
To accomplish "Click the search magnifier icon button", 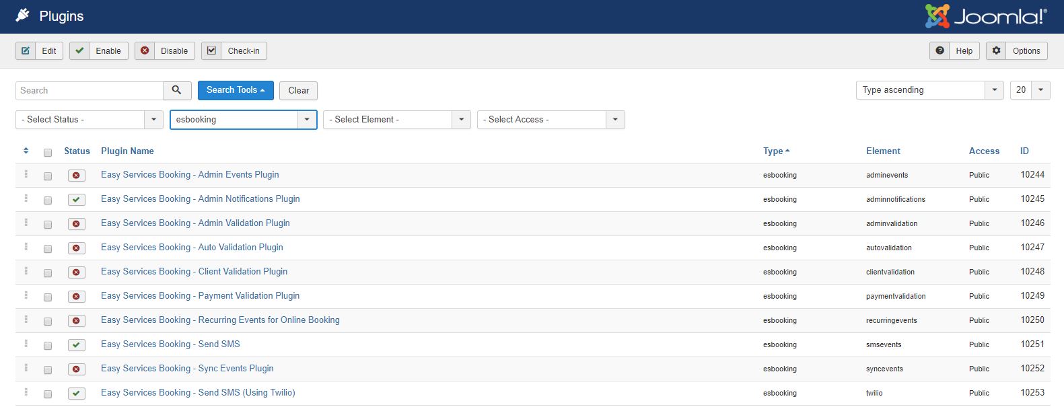I will point(177,90).
